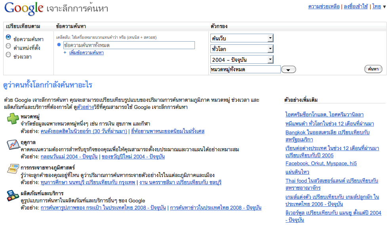Select the ช่วงเวลา radio button
391x225 pixels.
8,55
